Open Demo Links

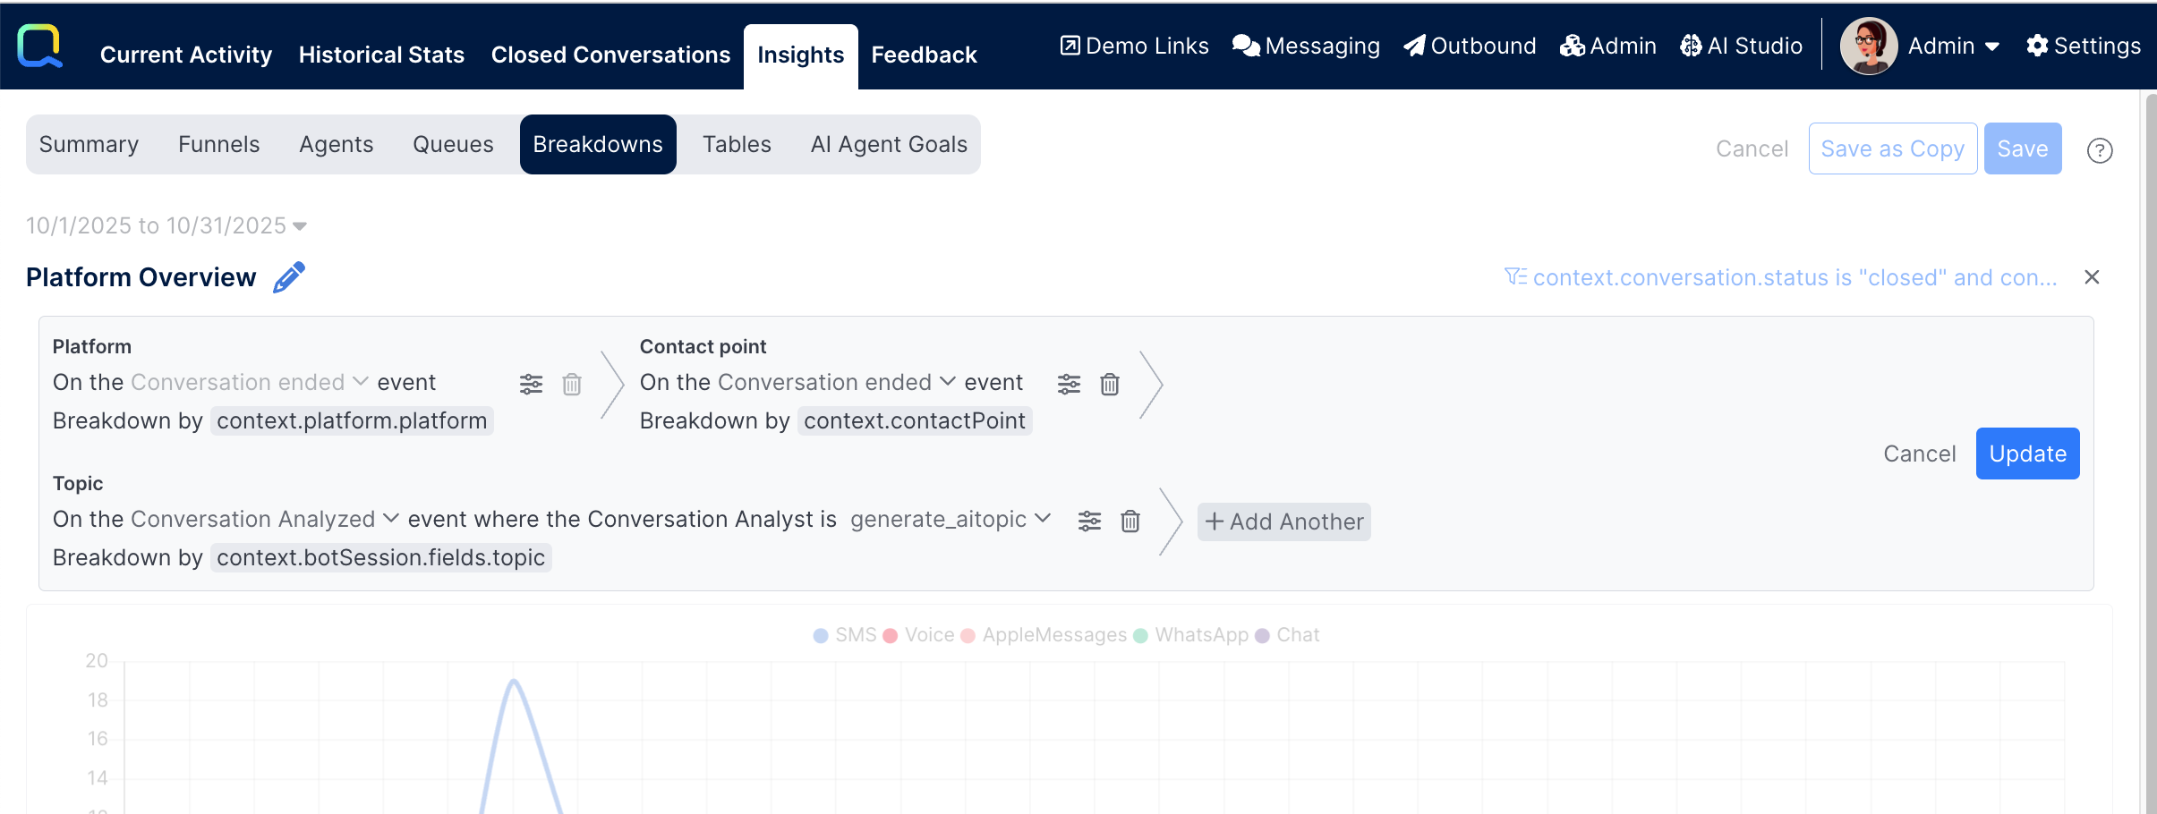[1134, 46]
